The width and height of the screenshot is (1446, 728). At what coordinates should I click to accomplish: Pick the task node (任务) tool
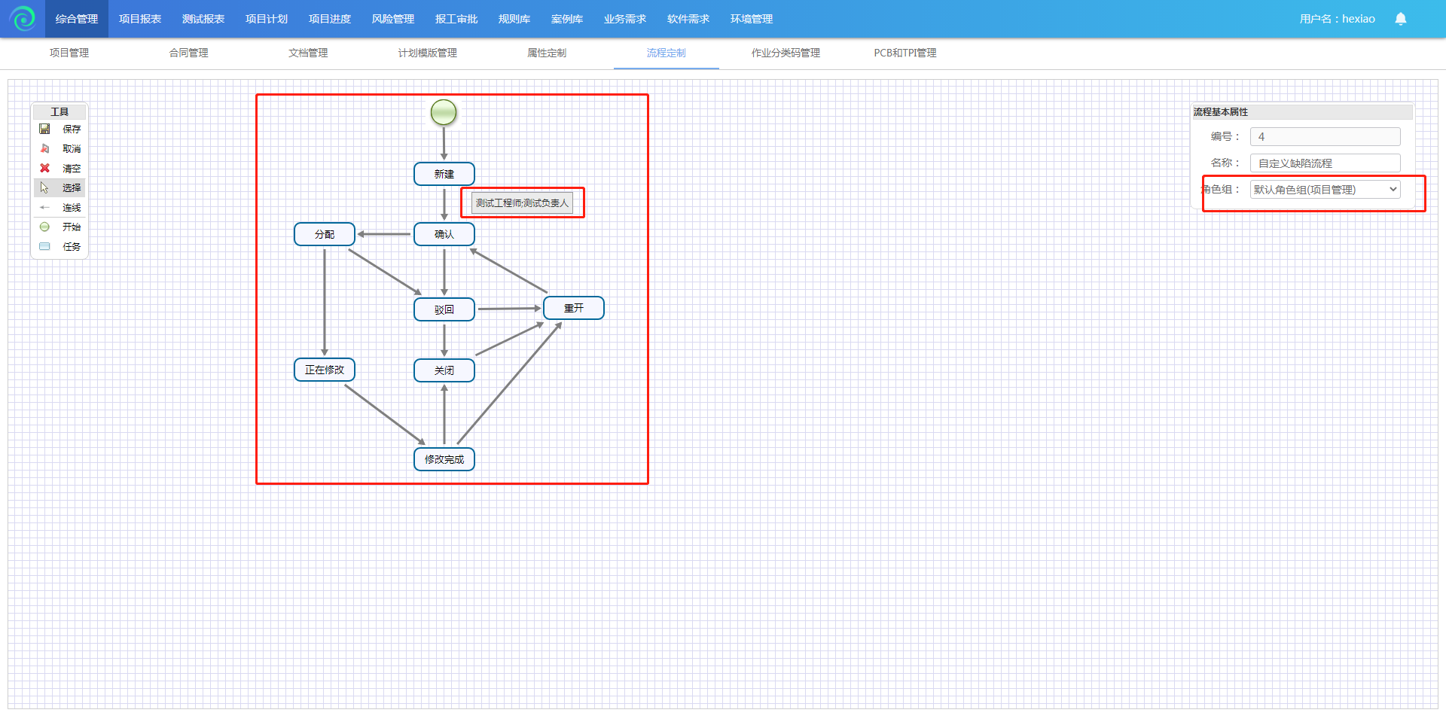(45, 247)
